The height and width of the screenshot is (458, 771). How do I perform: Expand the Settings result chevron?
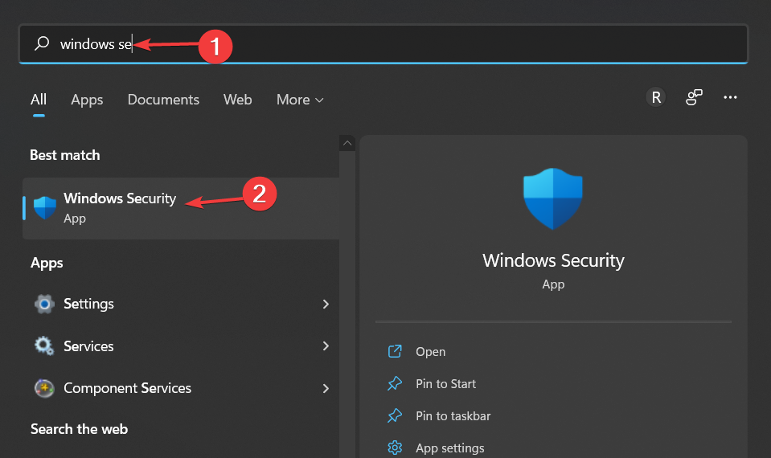click(326, 305)
